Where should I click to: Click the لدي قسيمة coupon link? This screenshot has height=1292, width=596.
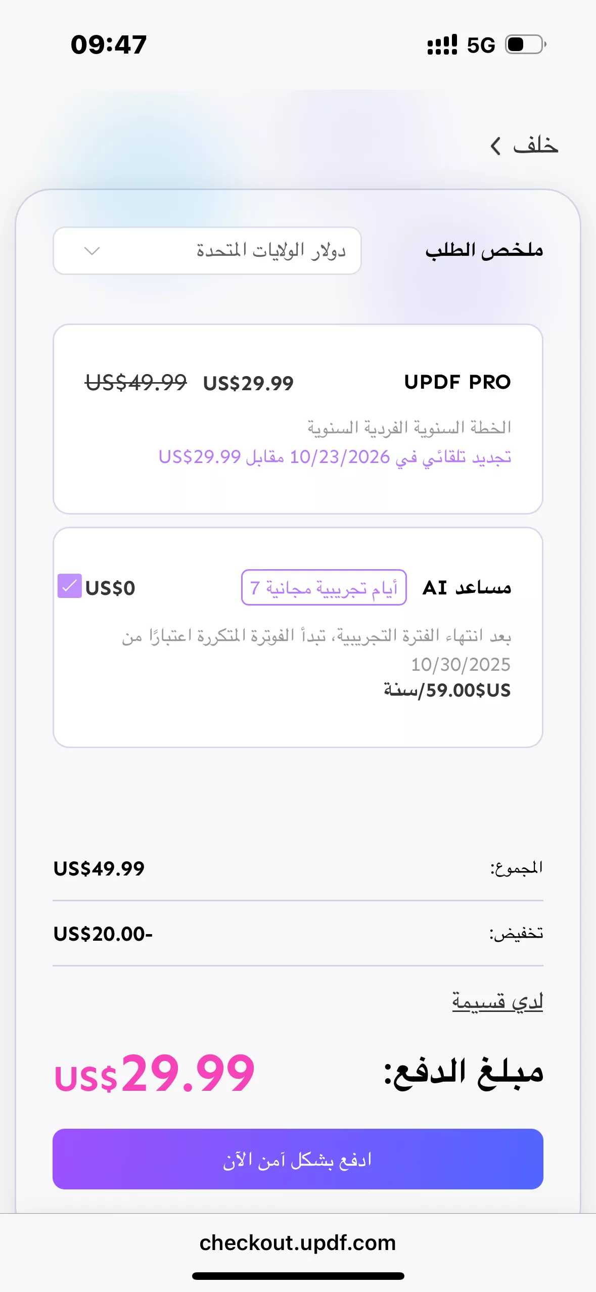(x=497, y=1001)
